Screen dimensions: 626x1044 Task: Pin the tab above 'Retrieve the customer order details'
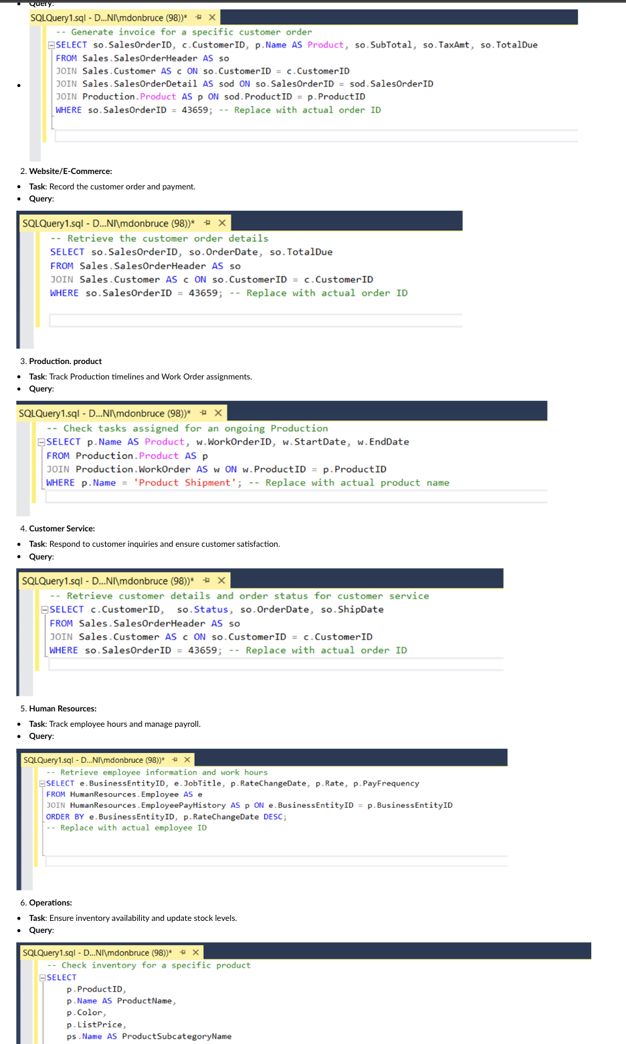207,223
